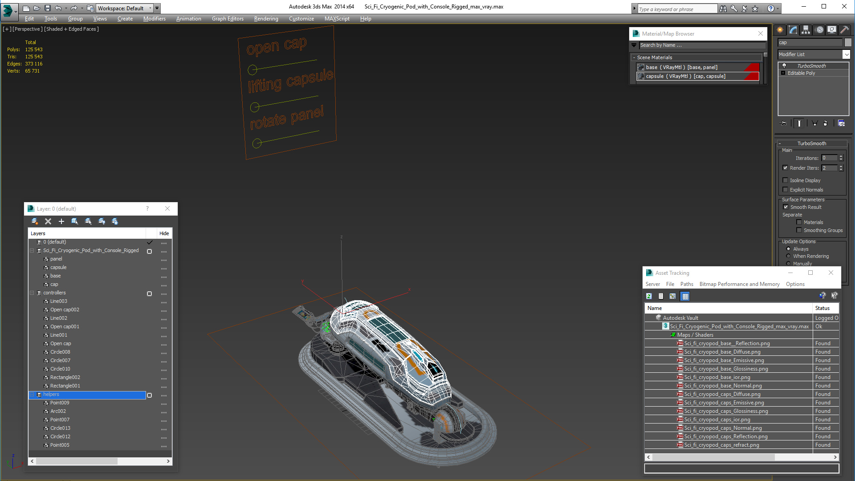
Task: Click the keyword search field in title bar
Action: point(677,9)
